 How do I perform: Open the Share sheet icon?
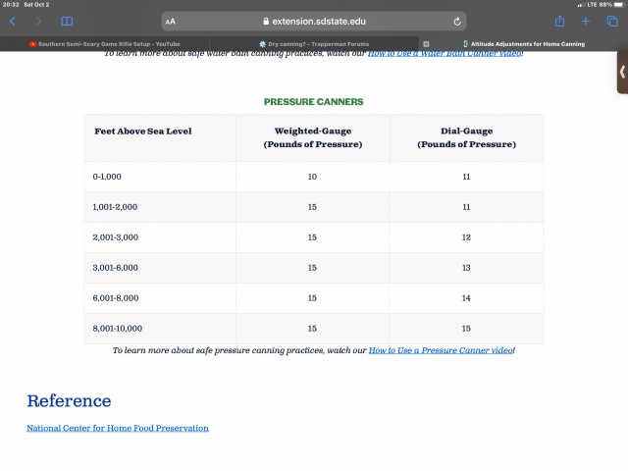coord(559,21)
